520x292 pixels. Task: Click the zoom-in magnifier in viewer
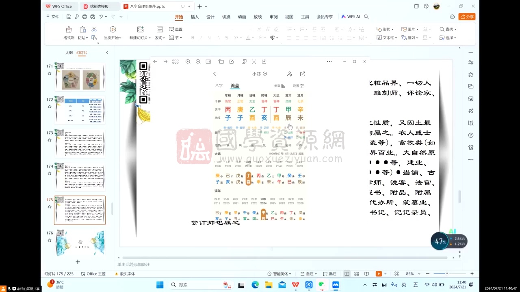[188, 62]
